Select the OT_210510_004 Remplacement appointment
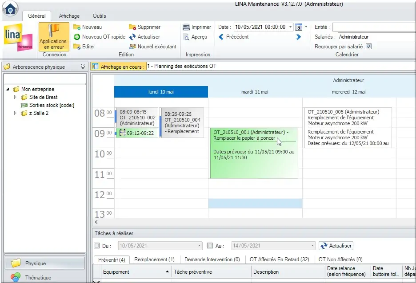Viewport: 416px width, 283px height. [182, 122]
